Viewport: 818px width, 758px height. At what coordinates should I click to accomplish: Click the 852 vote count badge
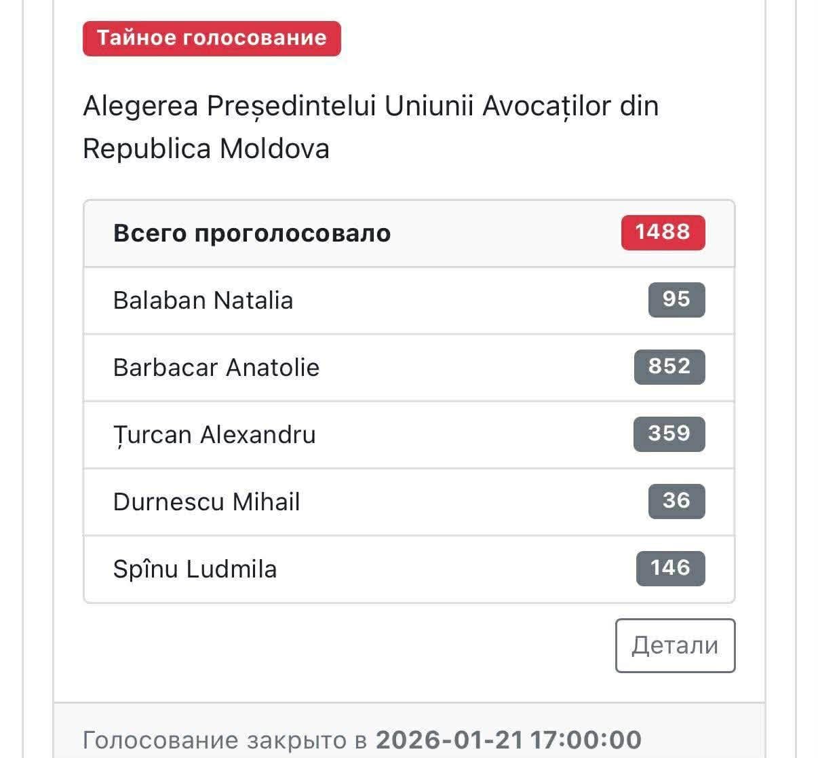pyautogui.click(x=669, y=367)
